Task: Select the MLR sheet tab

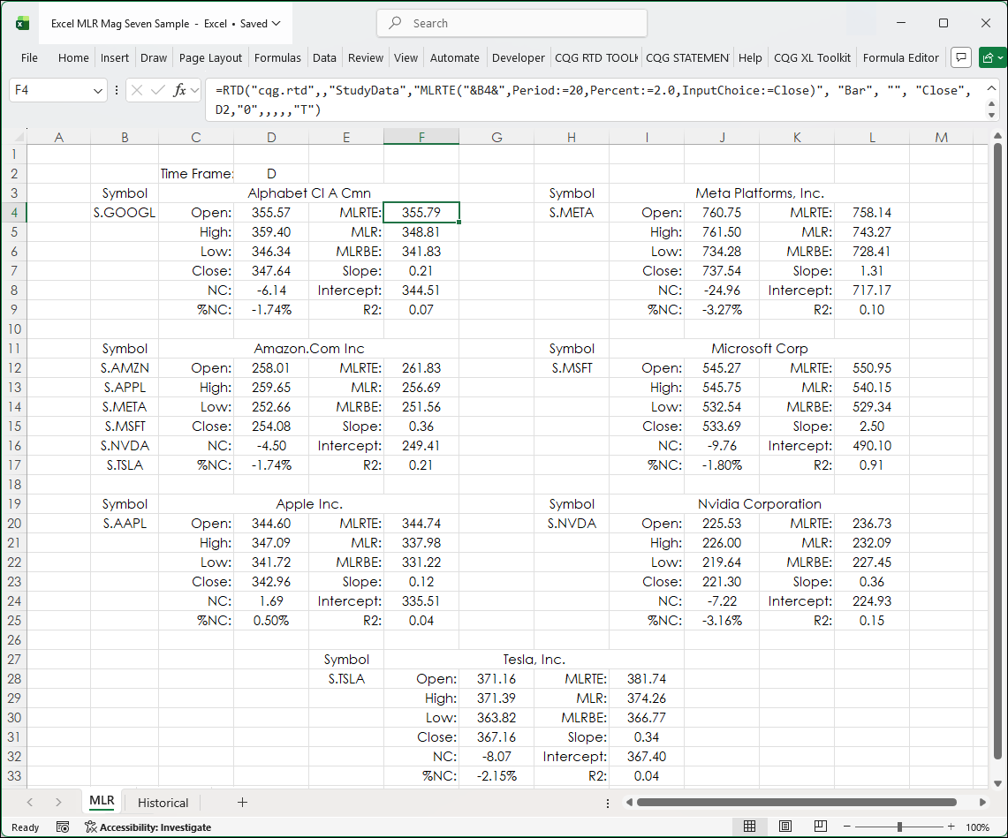Action: point(102,802)
